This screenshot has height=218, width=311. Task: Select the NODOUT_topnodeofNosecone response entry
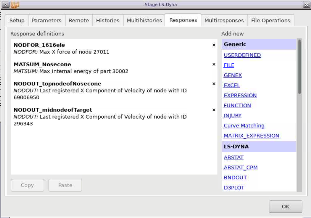pyautogui.click(x=114, y=90)
